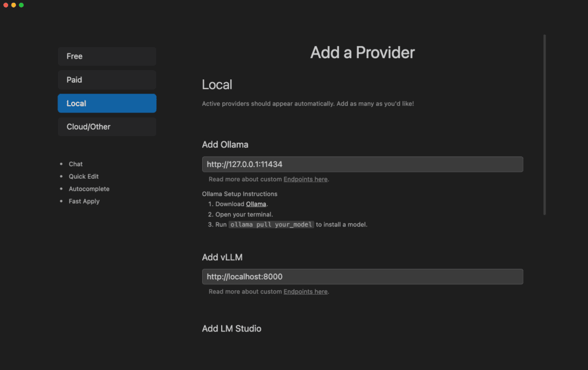The width and height of the screenshot is (588, 370).
Task: Click the vertical scrollbar on the right
Action: tap(544, 125)
